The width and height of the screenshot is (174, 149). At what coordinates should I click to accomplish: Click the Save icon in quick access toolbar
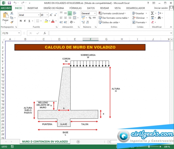(9, 3)
